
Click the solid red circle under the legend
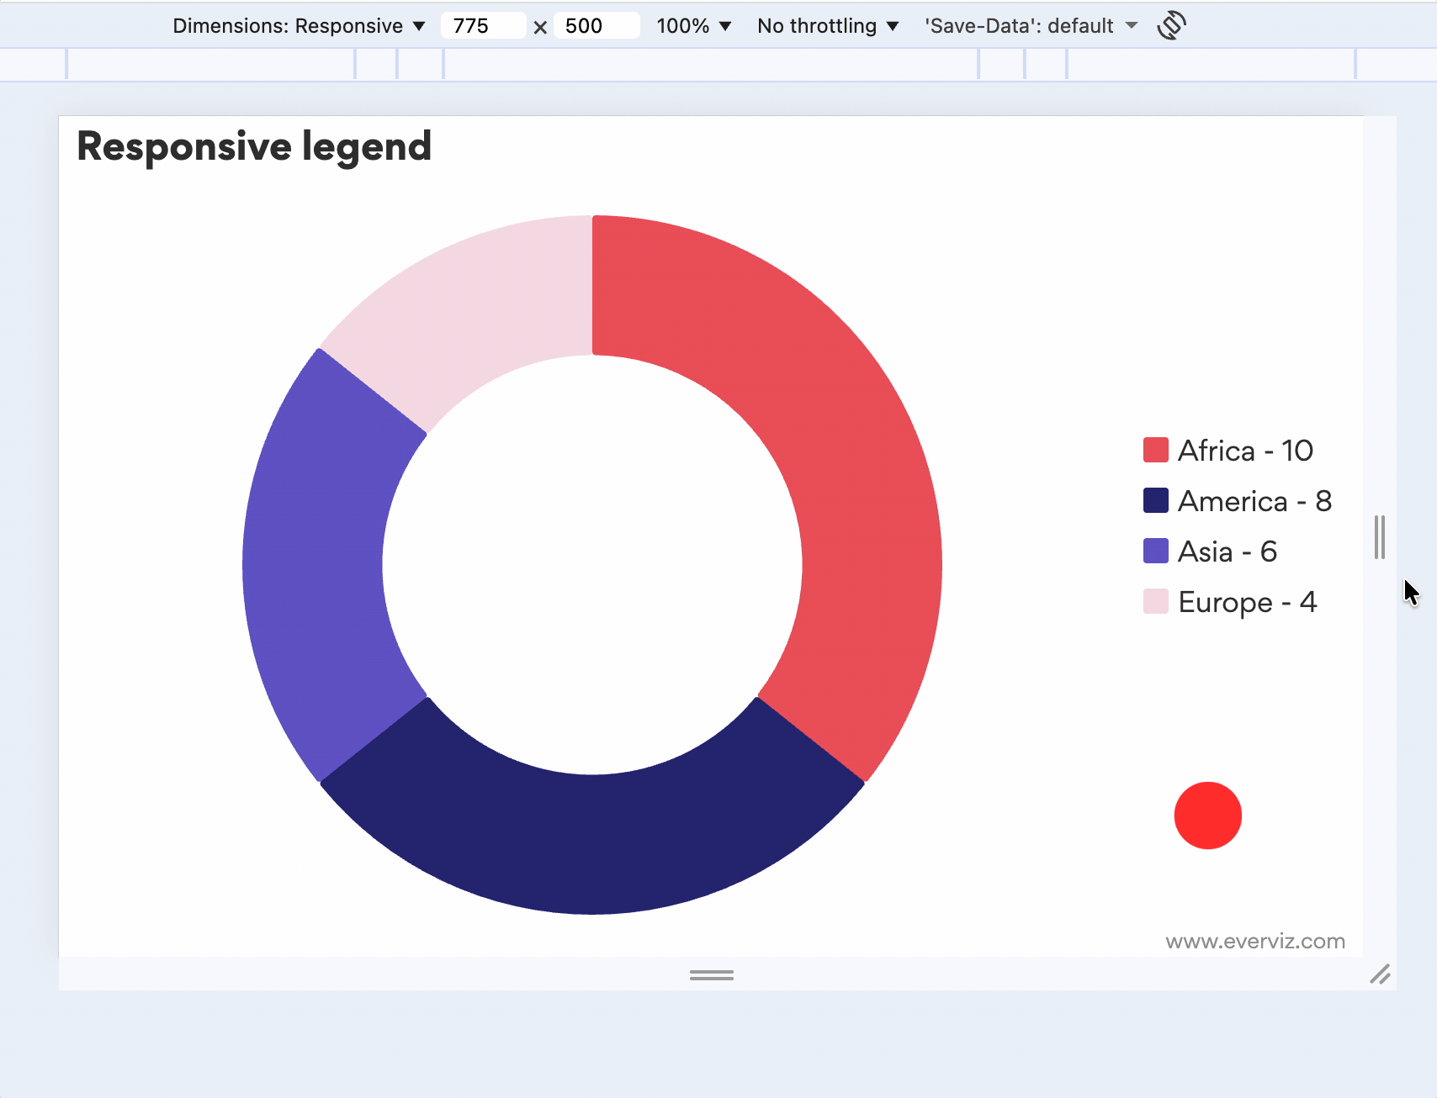[1207, 816]
